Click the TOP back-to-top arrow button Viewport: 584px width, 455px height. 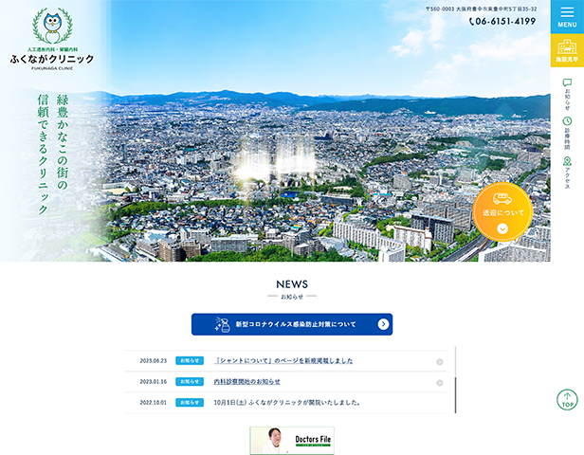pos(567,400)
